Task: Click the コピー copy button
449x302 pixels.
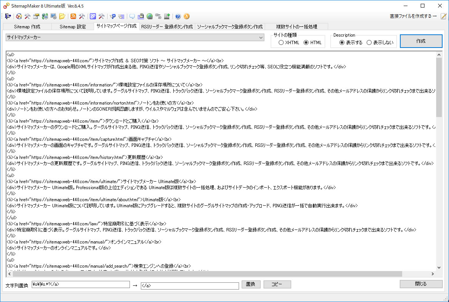Action: [x=277, y=284]
